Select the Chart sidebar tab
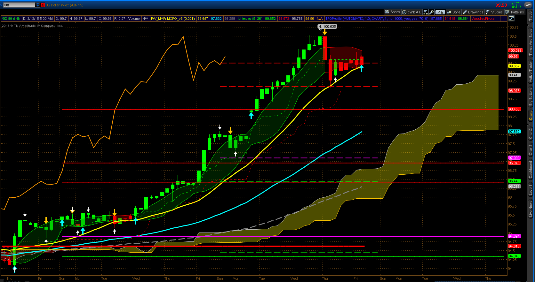 531,116
